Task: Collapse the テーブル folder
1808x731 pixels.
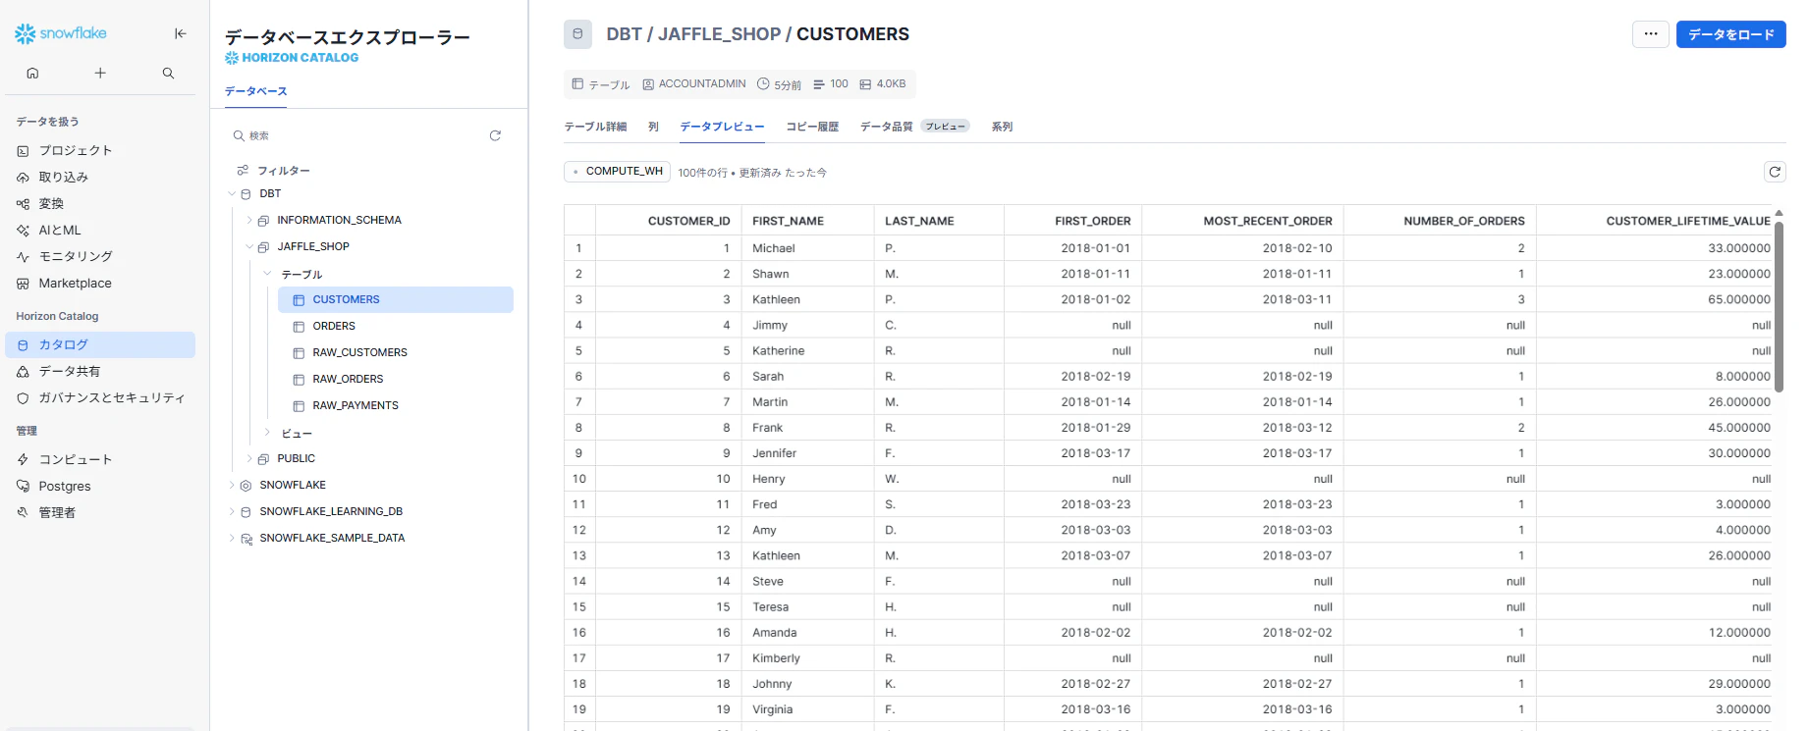Action: coord(267,273)
